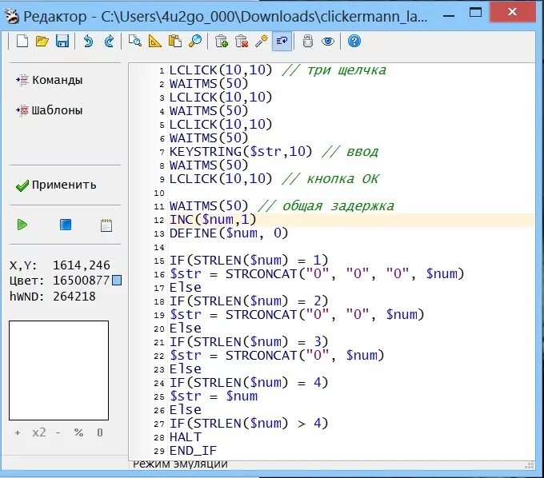Expand the Команды panel

click(x=49, y=80)
